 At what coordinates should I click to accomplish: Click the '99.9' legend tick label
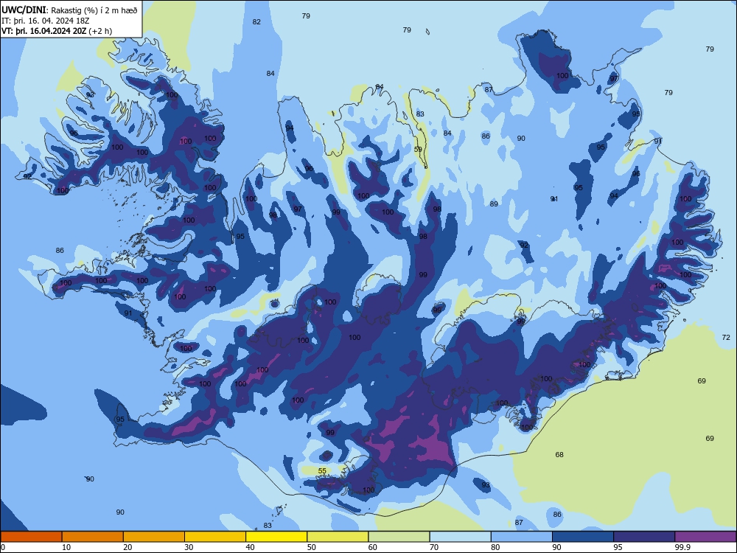click(x=682, y=547)
